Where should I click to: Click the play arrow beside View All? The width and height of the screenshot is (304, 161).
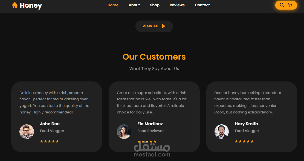point(164,26)
